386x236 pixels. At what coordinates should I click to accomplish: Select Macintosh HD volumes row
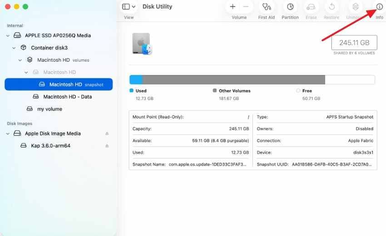[59, 60]
